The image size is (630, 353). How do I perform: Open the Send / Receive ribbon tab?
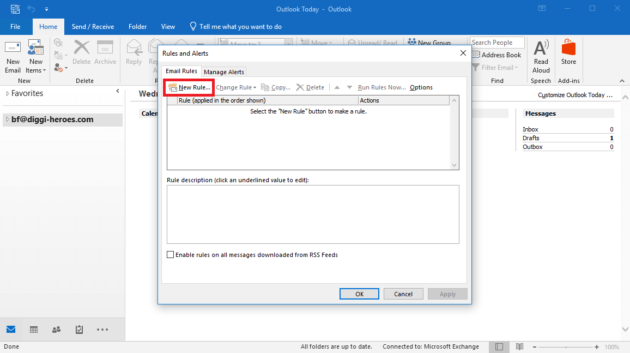[x=93, y=26]
